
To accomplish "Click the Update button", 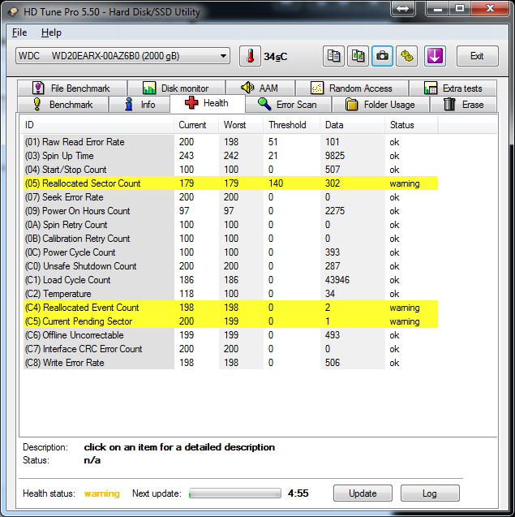I will pyautogui.click(x=363, y=493).
